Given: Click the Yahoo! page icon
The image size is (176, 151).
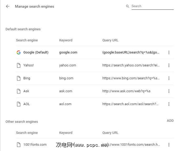Looking at the screenshot, I should coord(18,65).
